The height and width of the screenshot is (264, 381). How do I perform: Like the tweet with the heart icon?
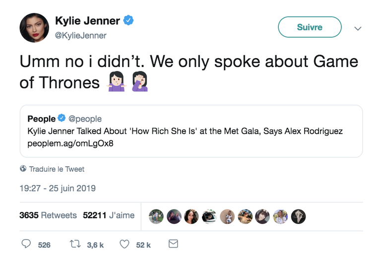(125, 244)
